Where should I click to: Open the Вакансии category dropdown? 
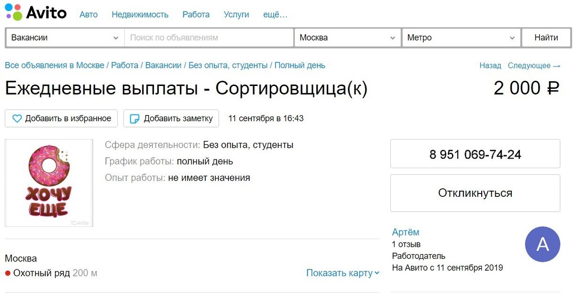pyautogui.click(x=65, y=38)
